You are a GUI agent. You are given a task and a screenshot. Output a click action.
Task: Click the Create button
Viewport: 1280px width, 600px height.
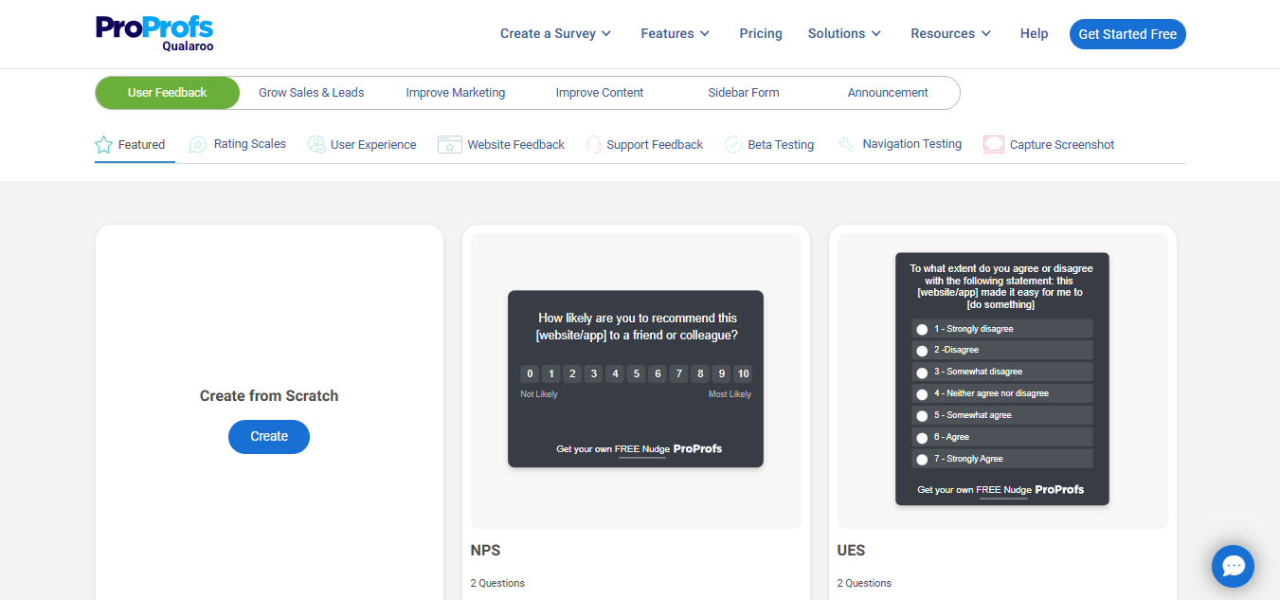coord(269,437)
